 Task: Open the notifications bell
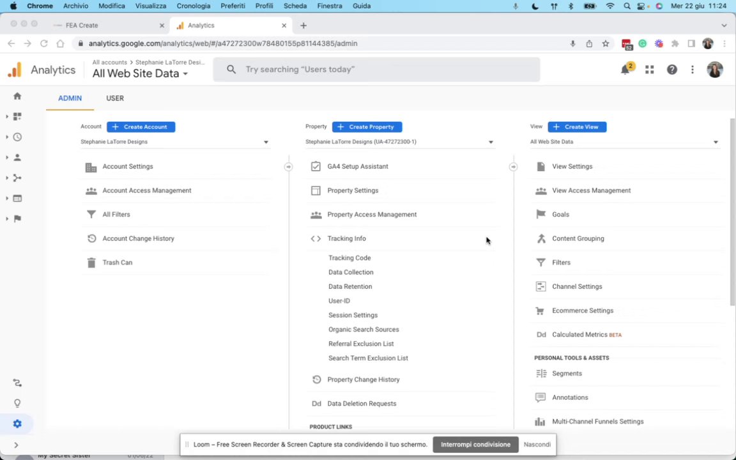tap(625, 70)
